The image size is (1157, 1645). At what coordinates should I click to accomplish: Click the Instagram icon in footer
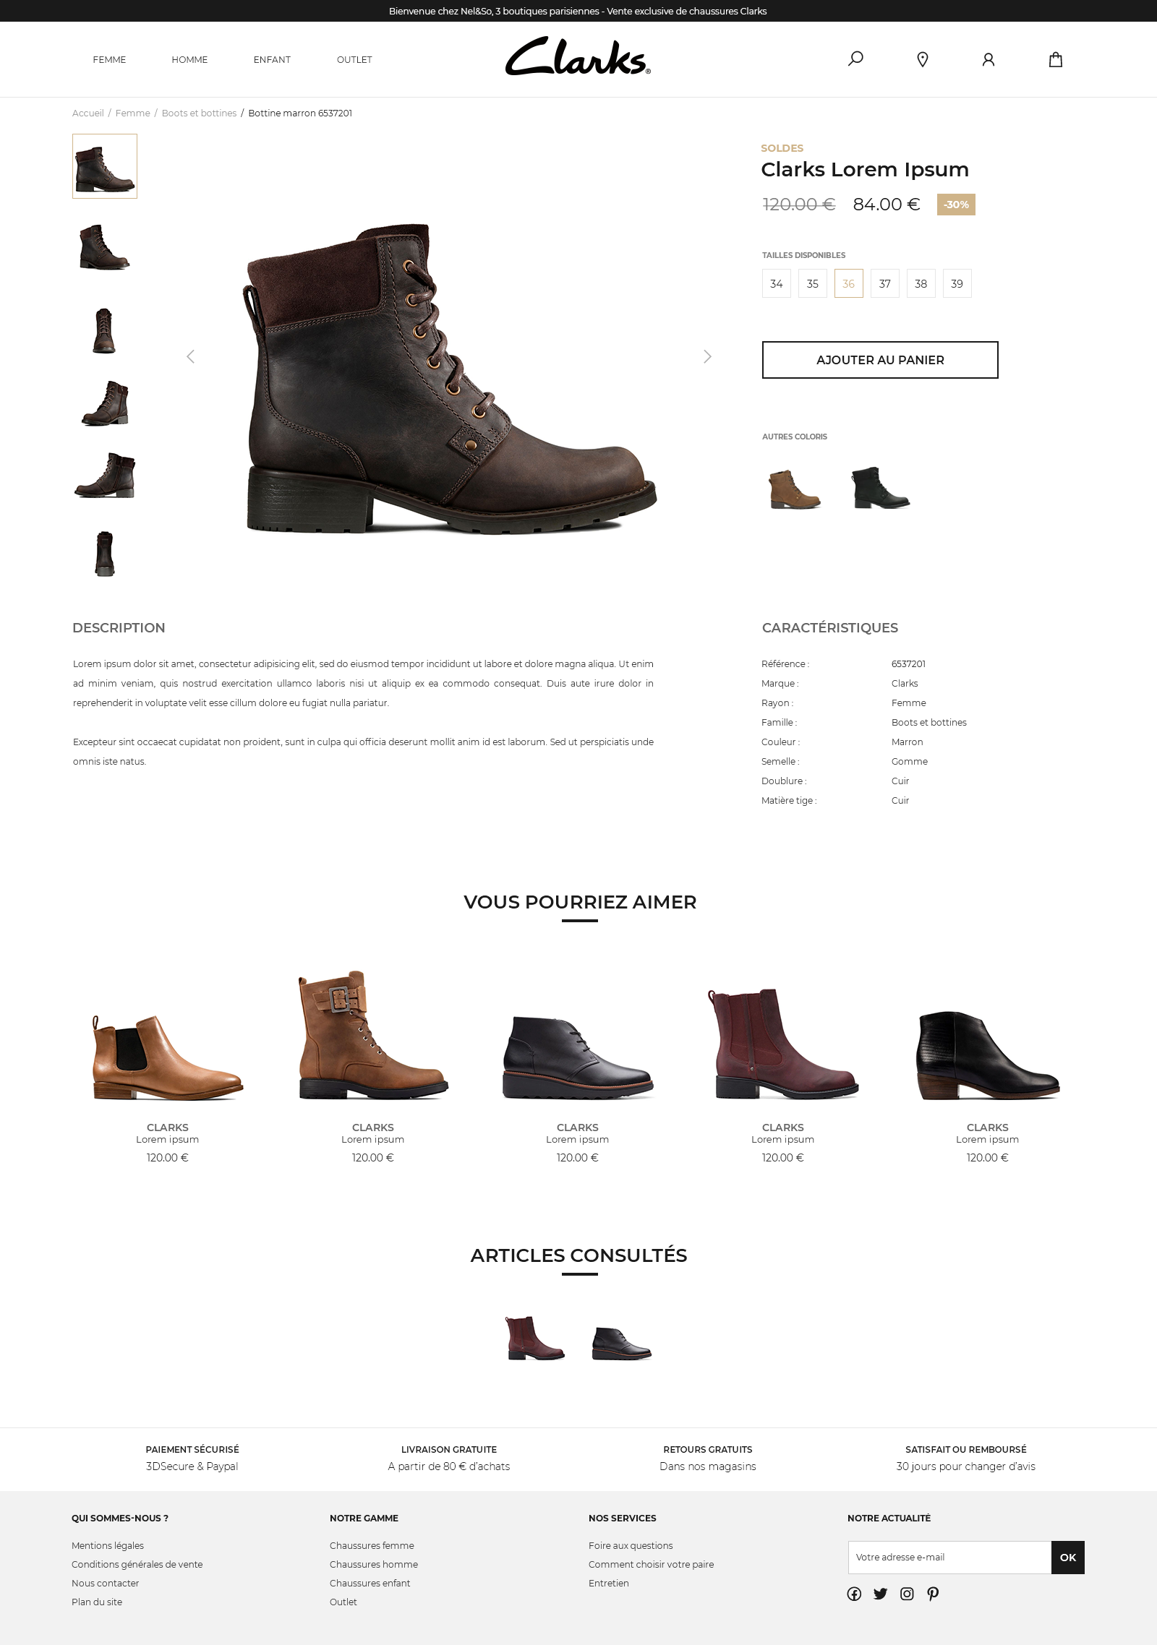click(x=907, y=1594)
